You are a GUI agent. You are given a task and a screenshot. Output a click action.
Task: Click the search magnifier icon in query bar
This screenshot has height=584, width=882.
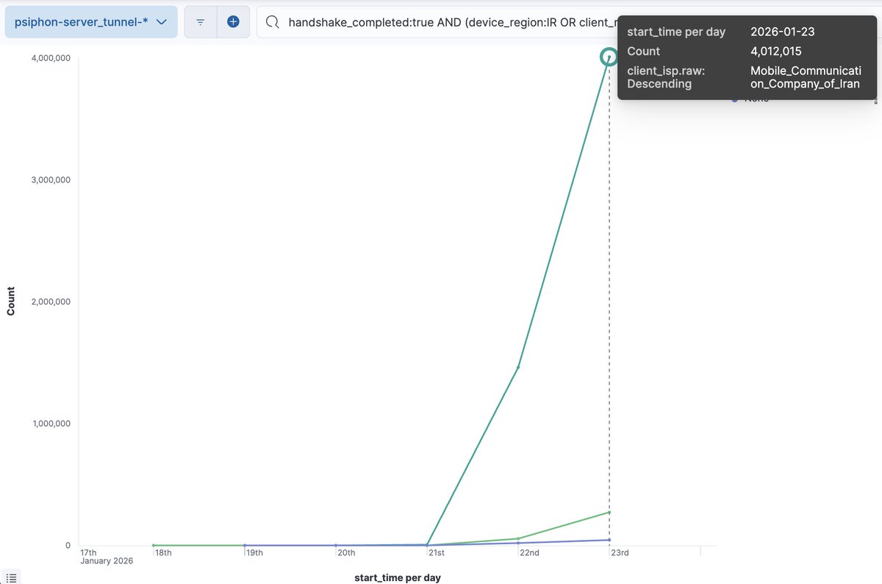(272, 22)
